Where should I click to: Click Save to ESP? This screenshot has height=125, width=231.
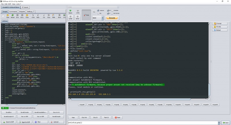[x=9, y=122]
